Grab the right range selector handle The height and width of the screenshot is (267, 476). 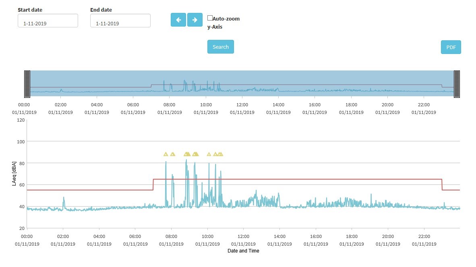pyautogui.click(x=457, y=84)
